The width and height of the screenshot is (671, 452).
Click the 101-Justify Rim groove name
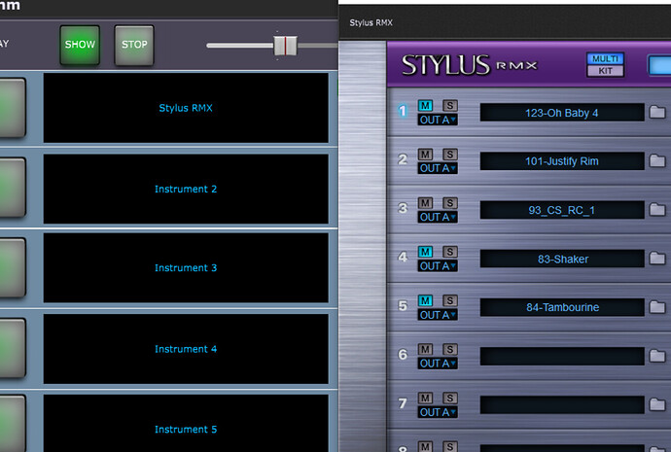(562, 161)
